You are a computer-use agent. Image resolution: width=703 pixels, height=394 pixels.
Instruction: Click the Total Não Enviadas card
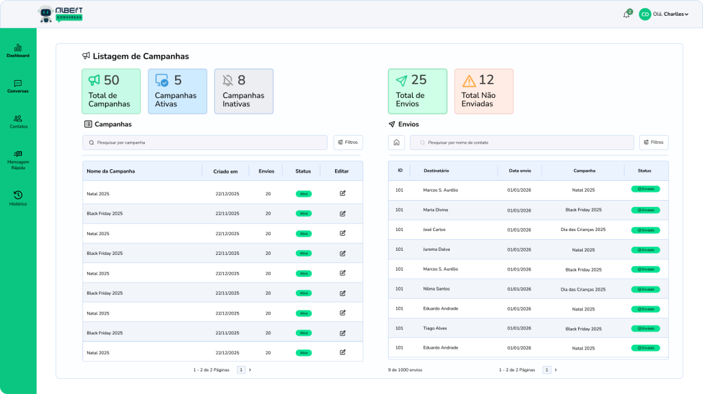point(483,91)
